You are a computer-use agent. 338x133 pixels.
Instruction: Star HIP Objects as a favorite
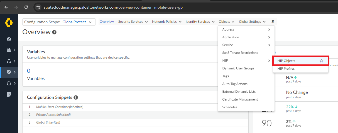pyautogui.click(x=321, y=61)
